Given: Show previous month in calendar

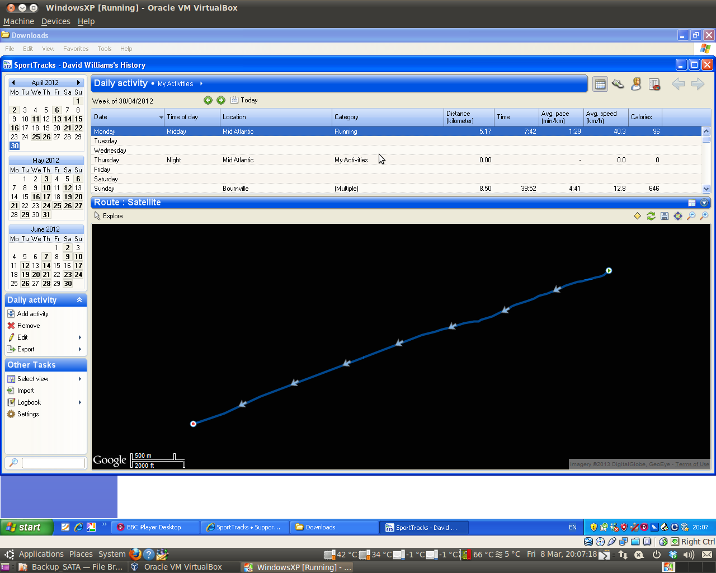Looking at the screenshot, I should click(x=13, y=83).
